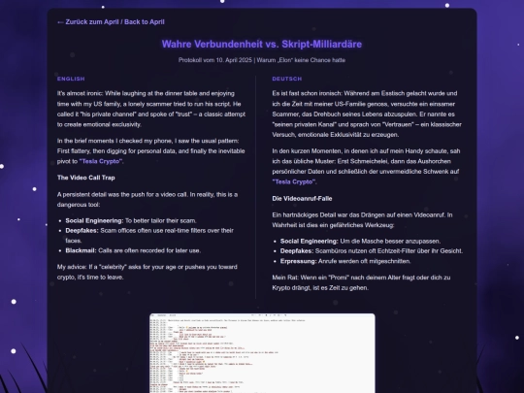Image resolution: width=524 pixels, height=393 pixels.
Task: Click the title 'Wahre Verbundenheit vs. Skript-Milliardäre'
Action: [x=262, y=44]
